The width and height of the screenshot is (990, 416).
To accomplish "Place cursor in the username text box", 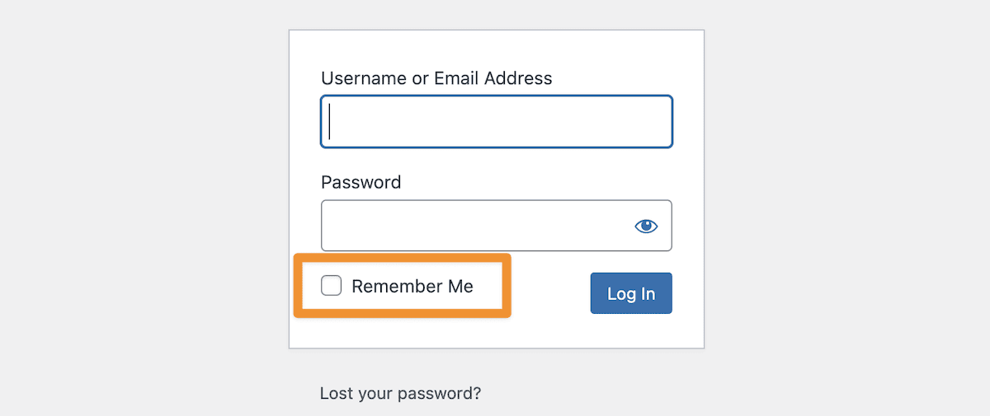I will pyautogui.click(x=496, y=122).
